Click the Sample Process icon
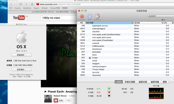174x104 pixels. point(98,16)
